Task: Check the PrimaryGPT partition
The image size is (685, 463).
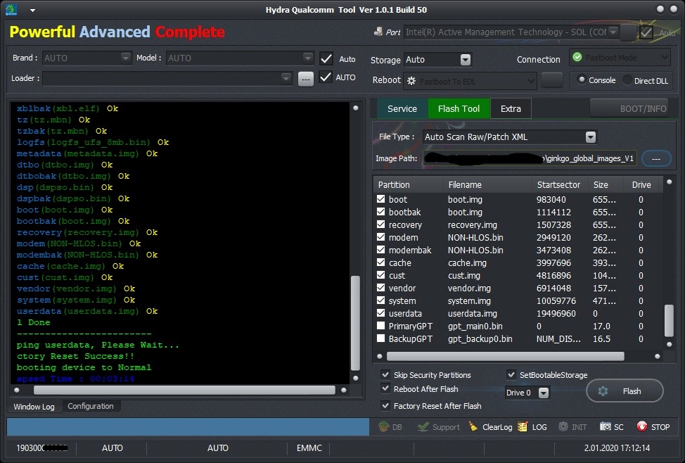Action: (x=380, y=326)
